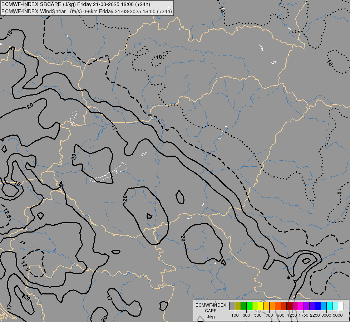Pick the yellow-green lime legend swatch
Viewport: 350px width, 322px height.
point(255,306)
